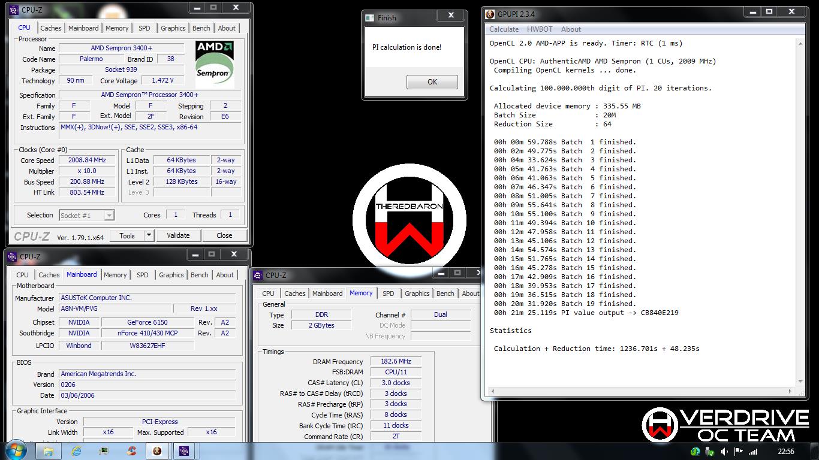
Task: Open the network signal tray icon
Action: (753, 452)
